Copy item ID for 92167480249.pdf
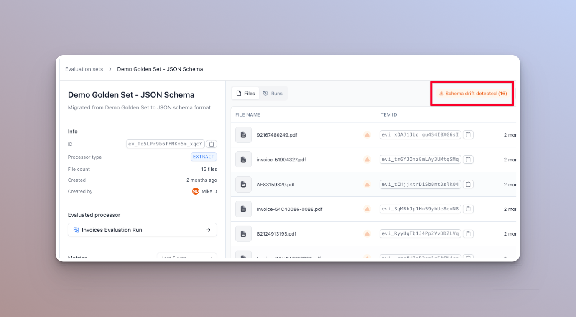 click(468, 135)
